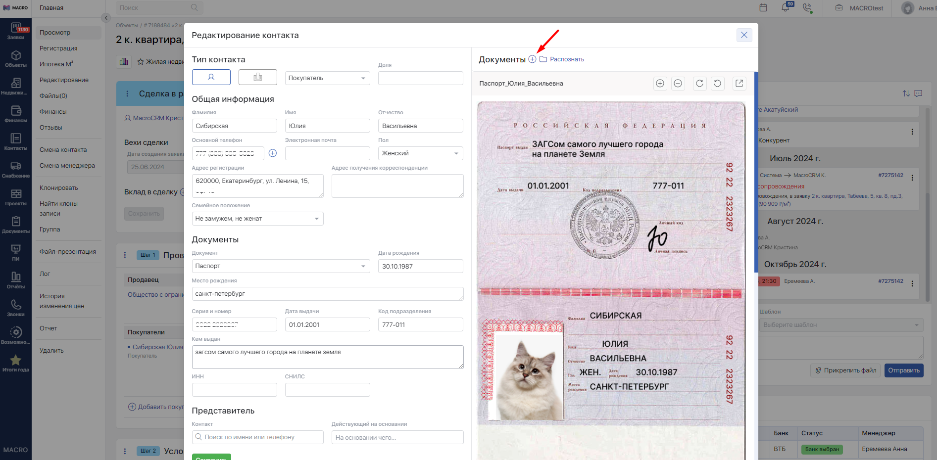Open the Документ type dropdown
The width and height of the screenshot is (937, 460).
[281, 266]
